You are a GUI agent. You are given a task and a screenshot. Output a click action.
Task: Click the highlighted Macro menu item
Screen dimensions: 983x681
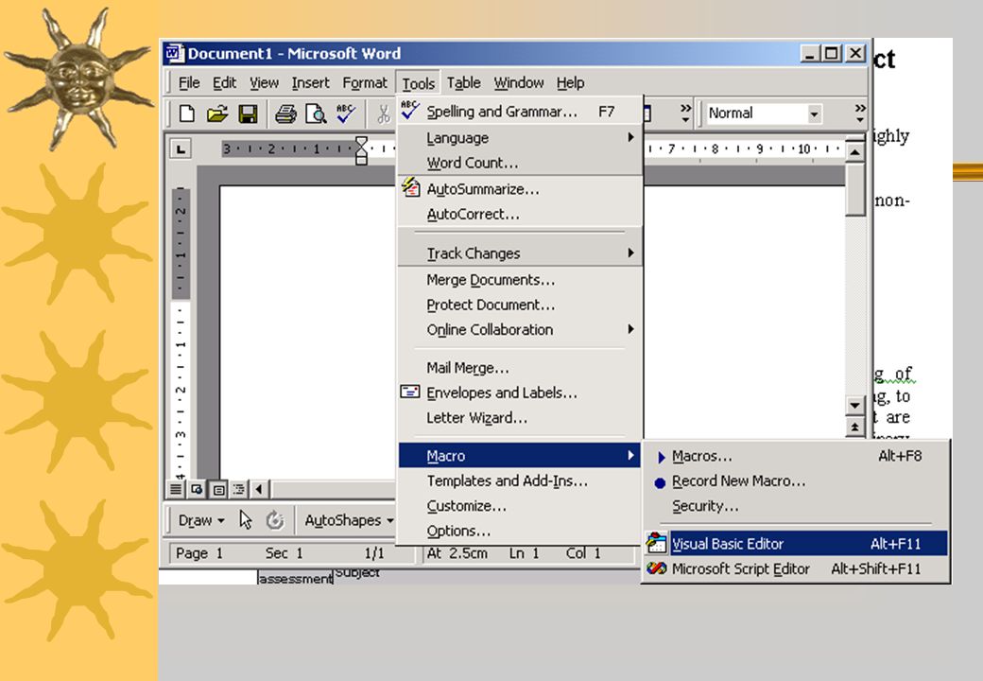tap(520, 456)
